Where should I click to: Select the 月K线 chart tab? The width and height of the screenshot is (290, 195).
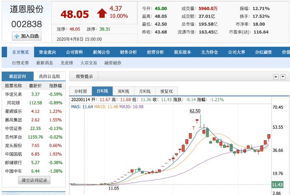coord(145,91)
